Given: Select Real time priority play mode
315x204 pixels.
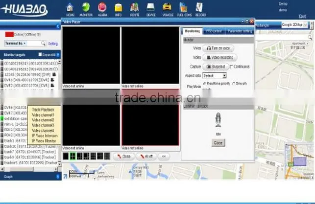Looking at the screenshot, I should (x=204, y=84).
